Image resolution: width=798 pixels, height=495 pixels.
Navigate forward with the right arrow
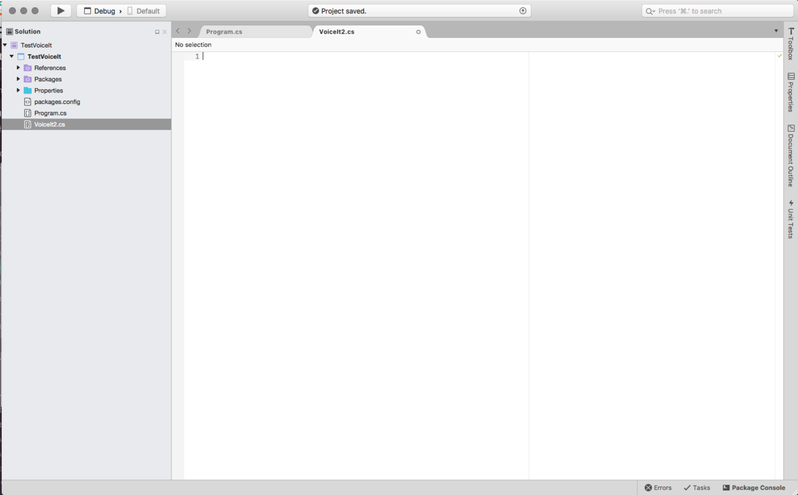[x=190, y=31]
